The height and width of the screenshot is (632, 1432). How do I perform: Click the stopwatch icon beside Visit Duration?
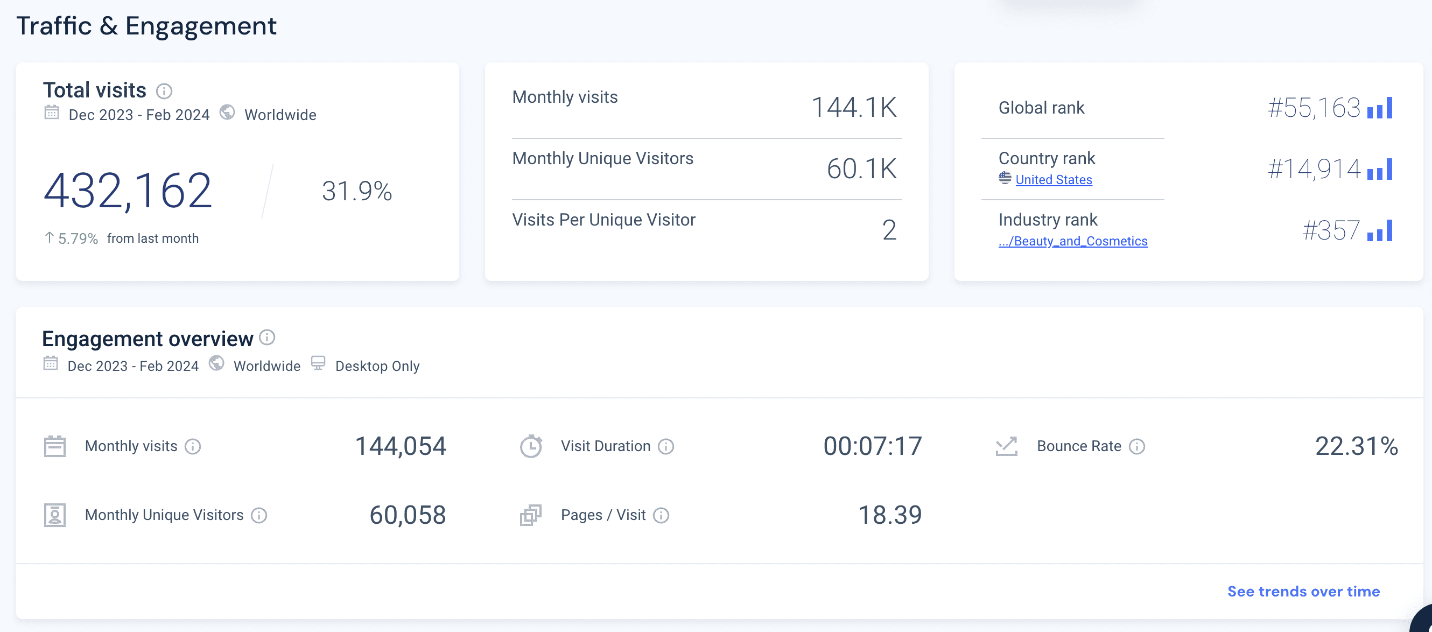(x=531, y=446)
